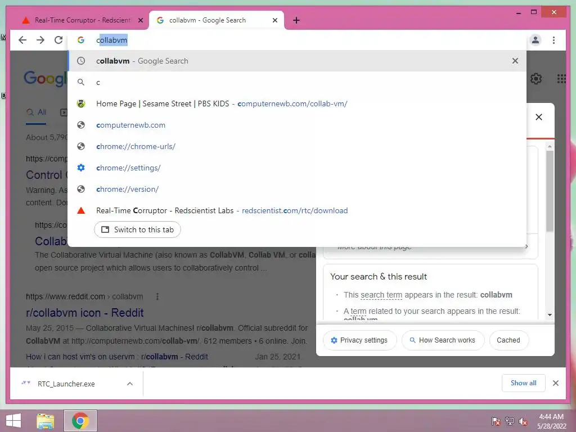Click the about panel scrollbar thumb
The image size is (576, 432).
point(550,191)
